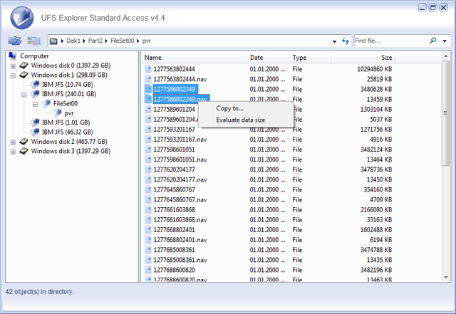Select IBM JFS (1.01 GB) partition
Screen dimensions: 456x314
(66, 122)
